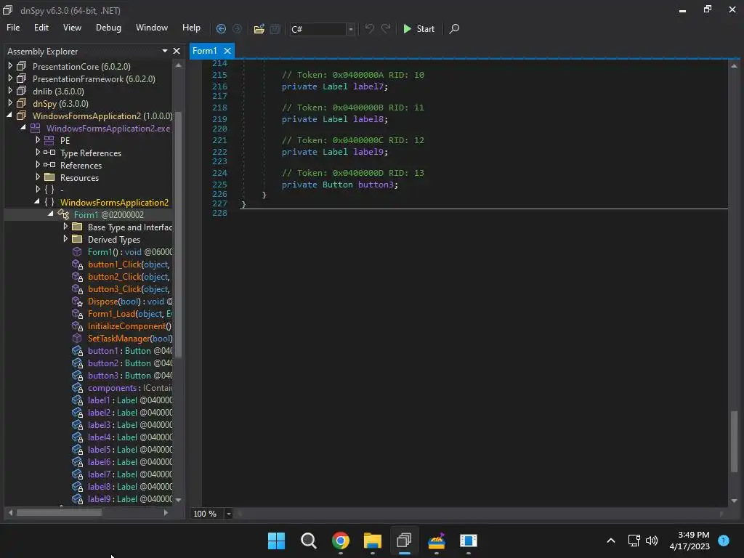Click the code editor vertical scrollbar thumb
Screen dimensions: 744x558
coord(734,441)
